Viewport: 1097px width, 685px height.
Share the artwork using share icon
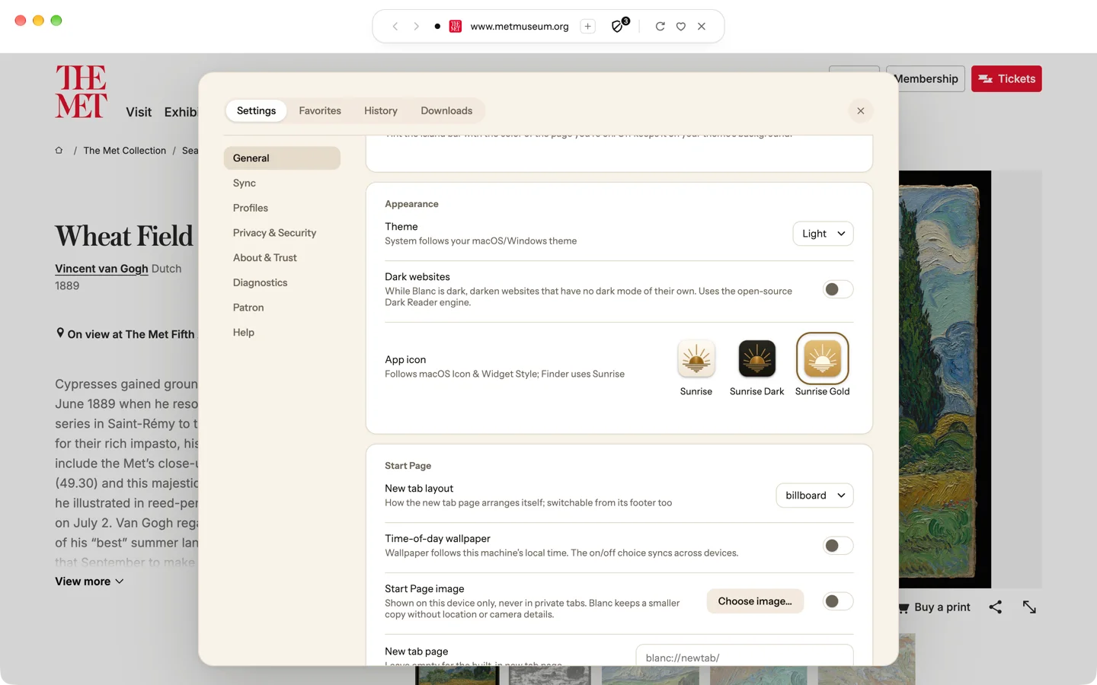point(996,607)
